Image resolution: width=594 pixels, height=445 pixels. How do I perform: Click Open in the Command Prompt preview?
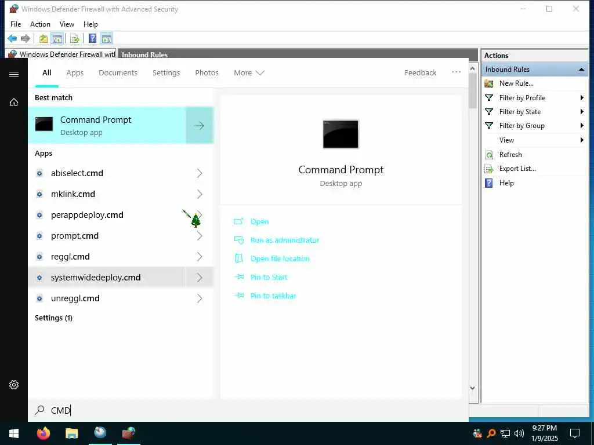[259, 222]
